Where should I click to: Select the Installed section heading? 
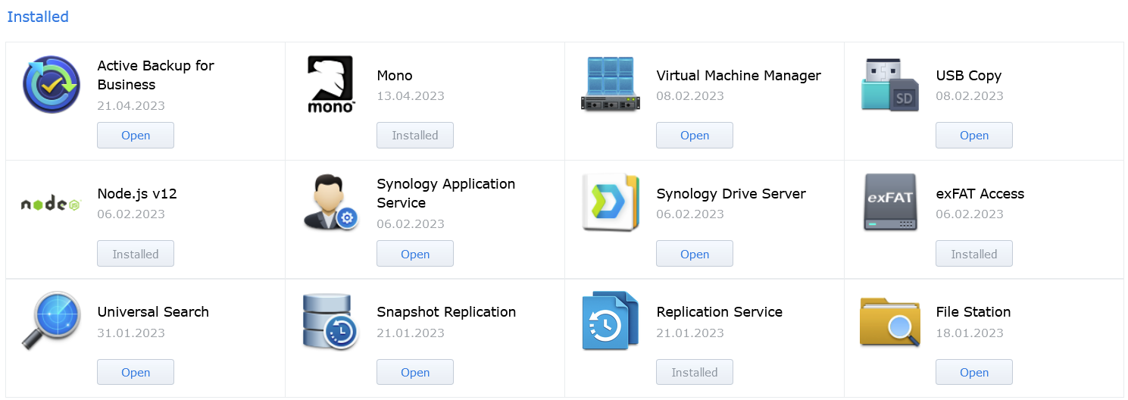point(38,17)
